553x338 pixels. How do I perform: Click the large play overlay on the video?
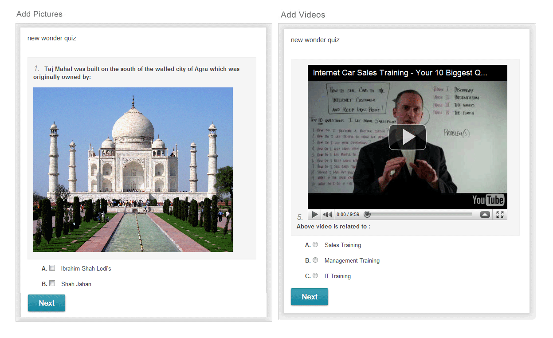407,138
